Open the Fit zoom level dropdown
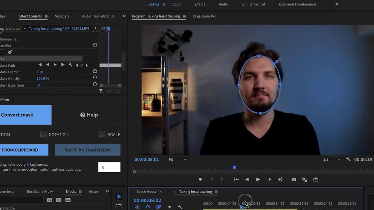 click(177, 159)
